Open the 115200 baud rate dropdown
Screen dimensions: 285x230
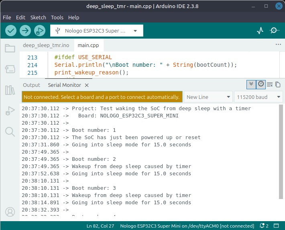click(258, 97)
